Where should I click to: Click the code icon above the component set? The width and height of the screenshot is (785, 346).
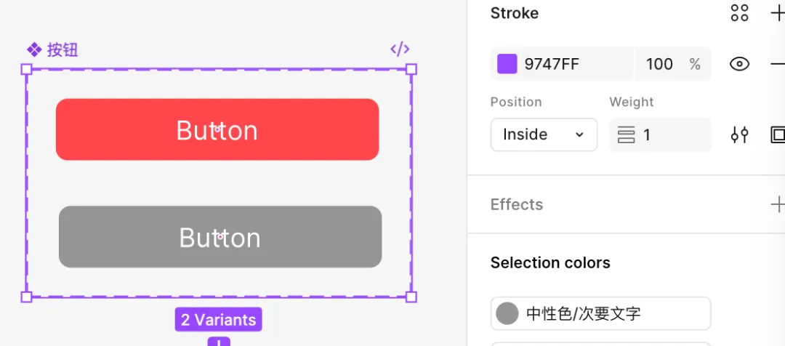pyautogui.click(x=400, y=49)
